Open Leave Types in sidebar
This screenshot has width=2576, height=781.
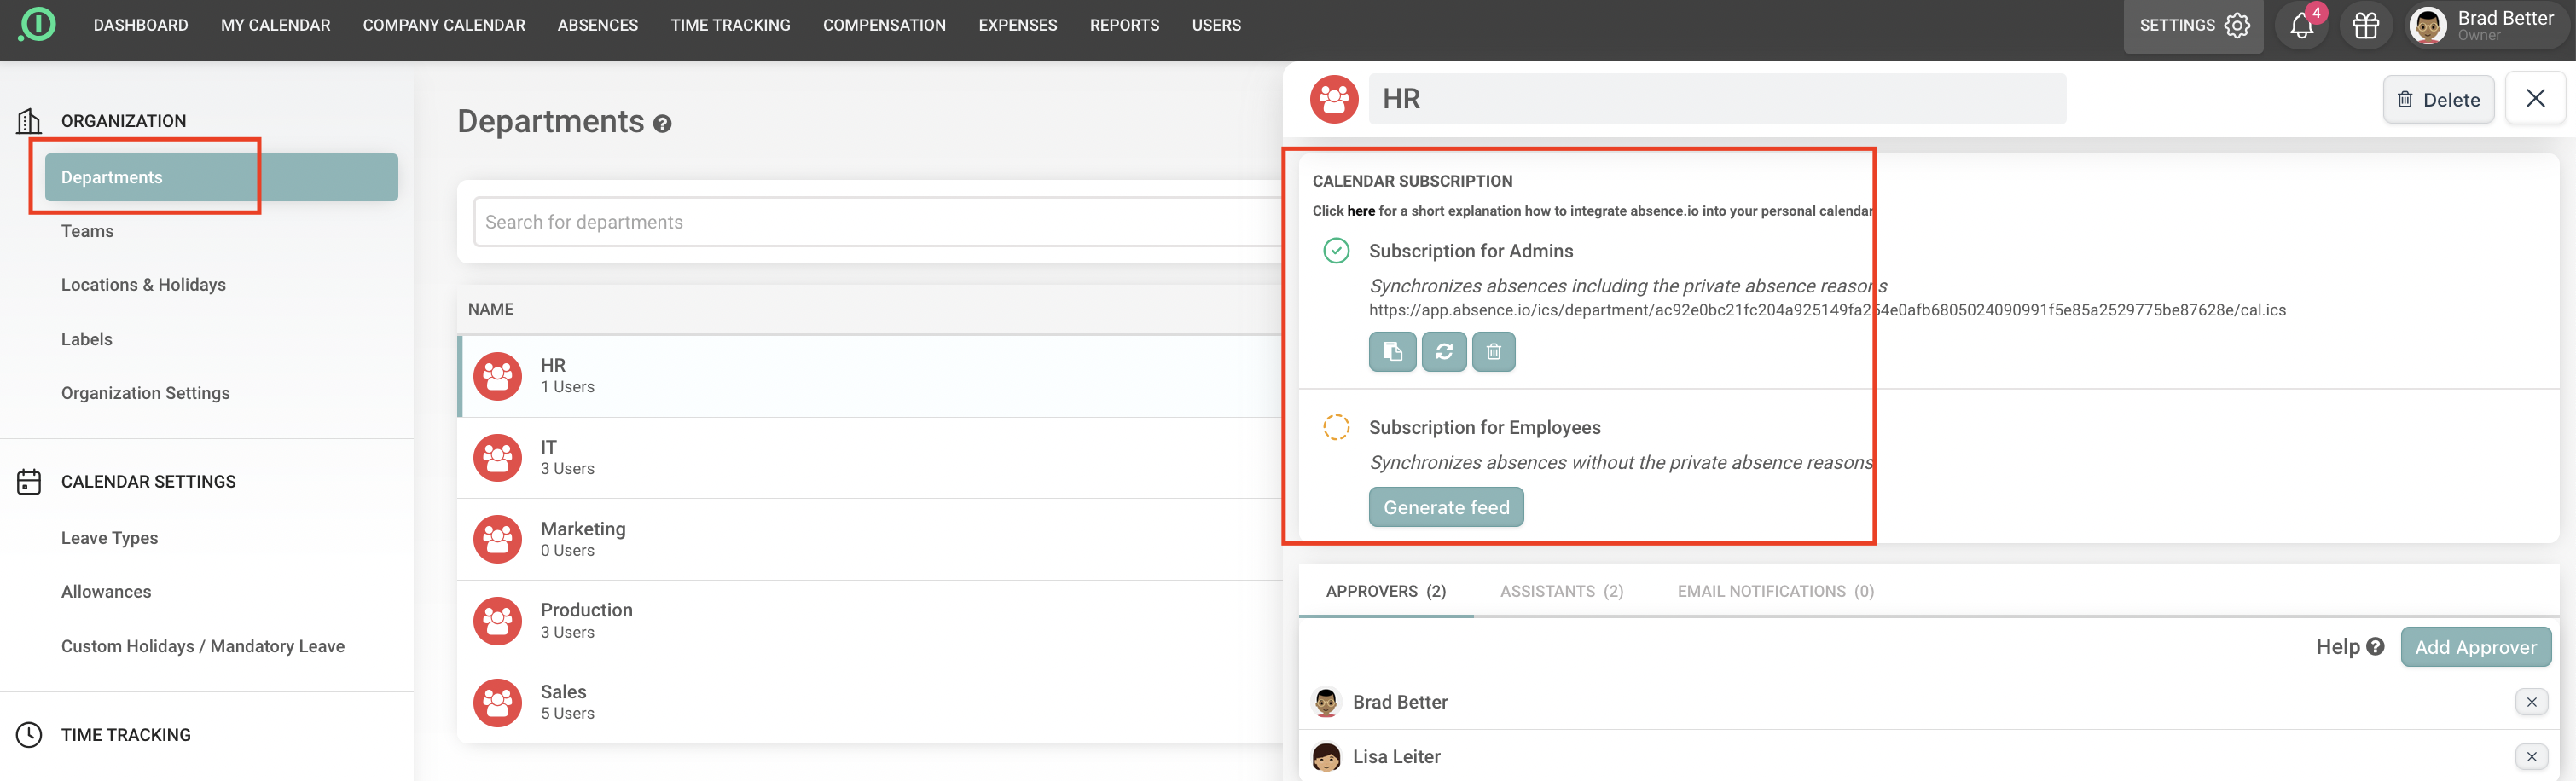[109, 538]
